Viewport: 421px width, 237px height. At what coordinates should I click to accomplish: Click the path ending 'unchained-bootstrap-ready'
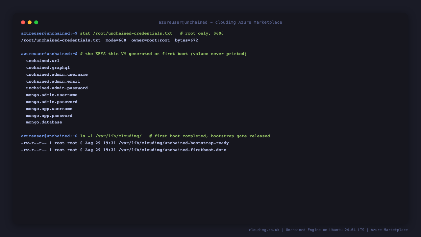click(x=174, y=143)
